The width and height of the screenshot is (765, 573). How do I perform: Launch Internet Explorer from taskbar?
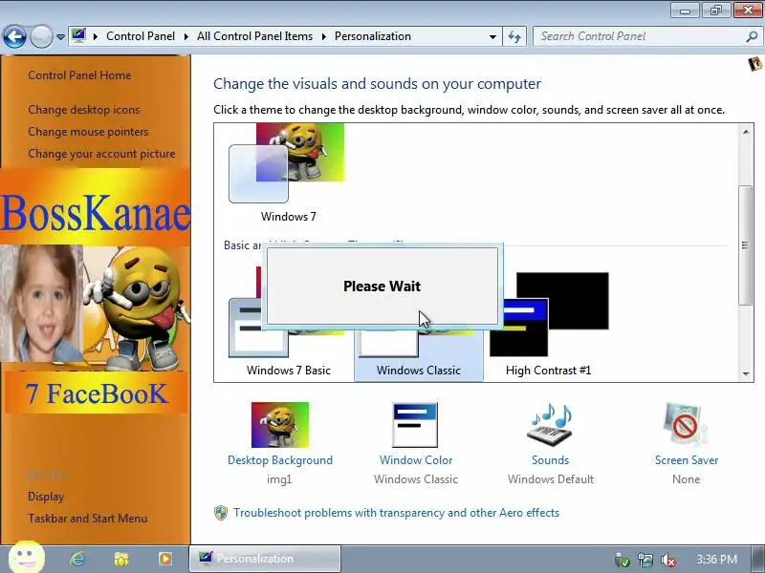[77, 559]
